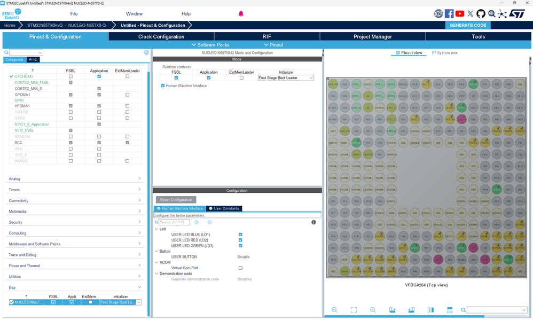Go to Home breadcrumb
533x320 pixels.
(x=10, y=25)
